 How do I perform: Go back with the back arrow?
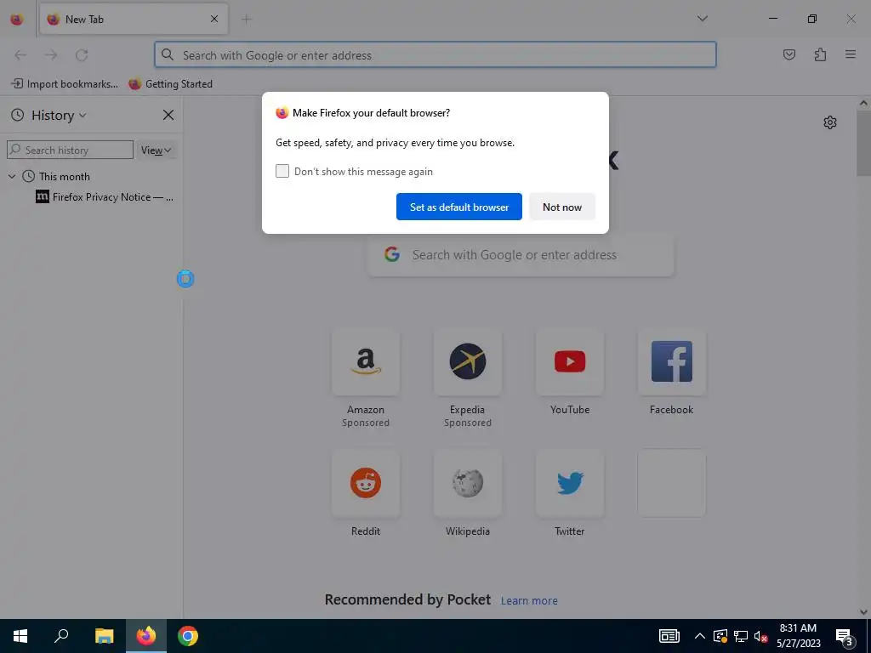20,55
